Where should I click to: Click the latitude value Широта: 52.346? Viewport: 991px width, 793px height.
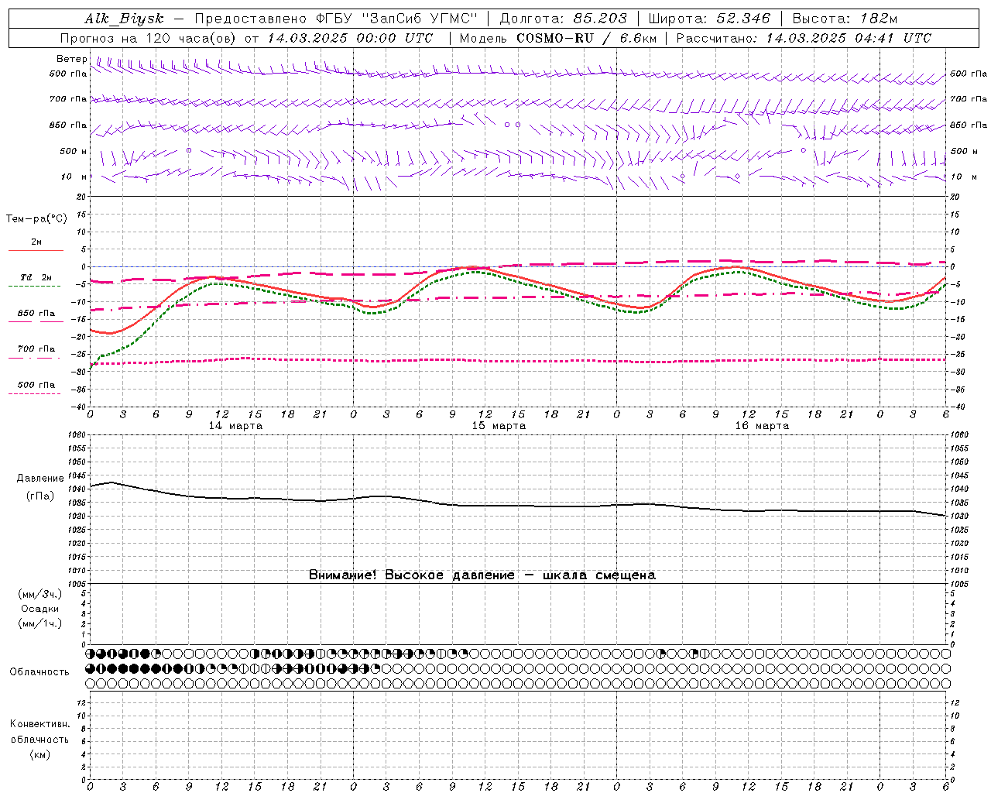point(709,19)
